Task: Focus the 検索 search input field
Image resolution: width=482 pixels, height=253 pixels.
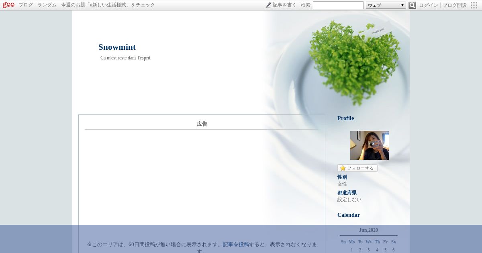Action: [338, 5]
